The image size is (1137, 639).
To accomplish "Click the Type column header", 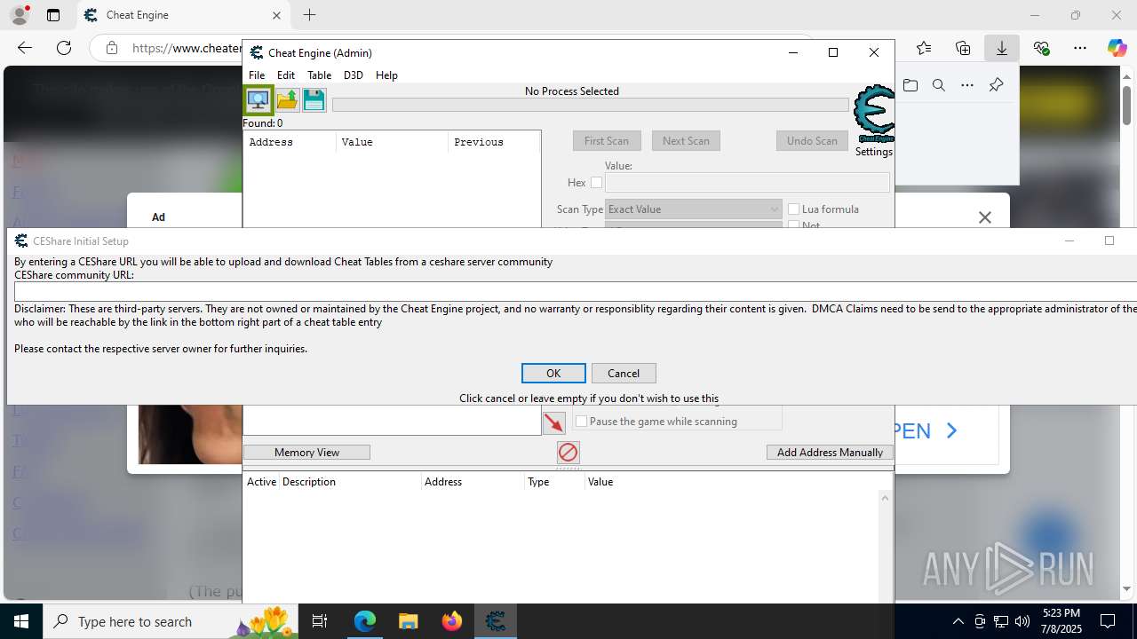I will point(554,482).
